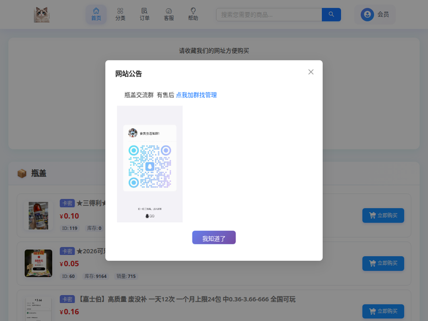Open the 点我加群找管理 link

196,95
